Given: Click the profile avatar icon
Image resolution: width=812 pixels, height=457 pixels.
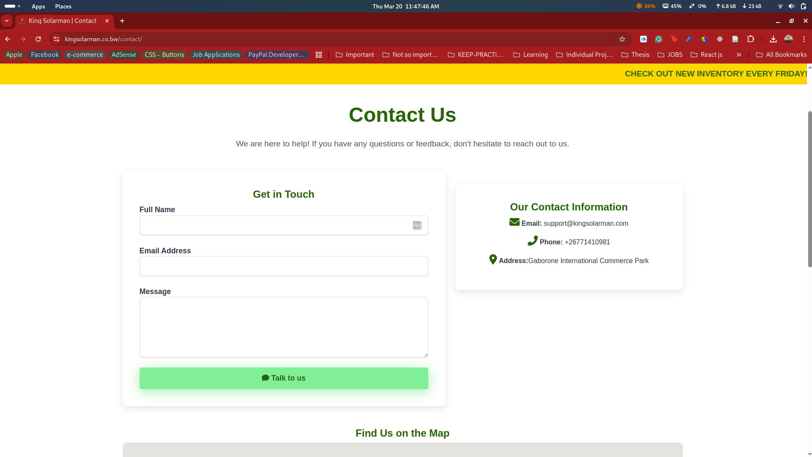Looking at the screenshot, I should pos(789,39).
